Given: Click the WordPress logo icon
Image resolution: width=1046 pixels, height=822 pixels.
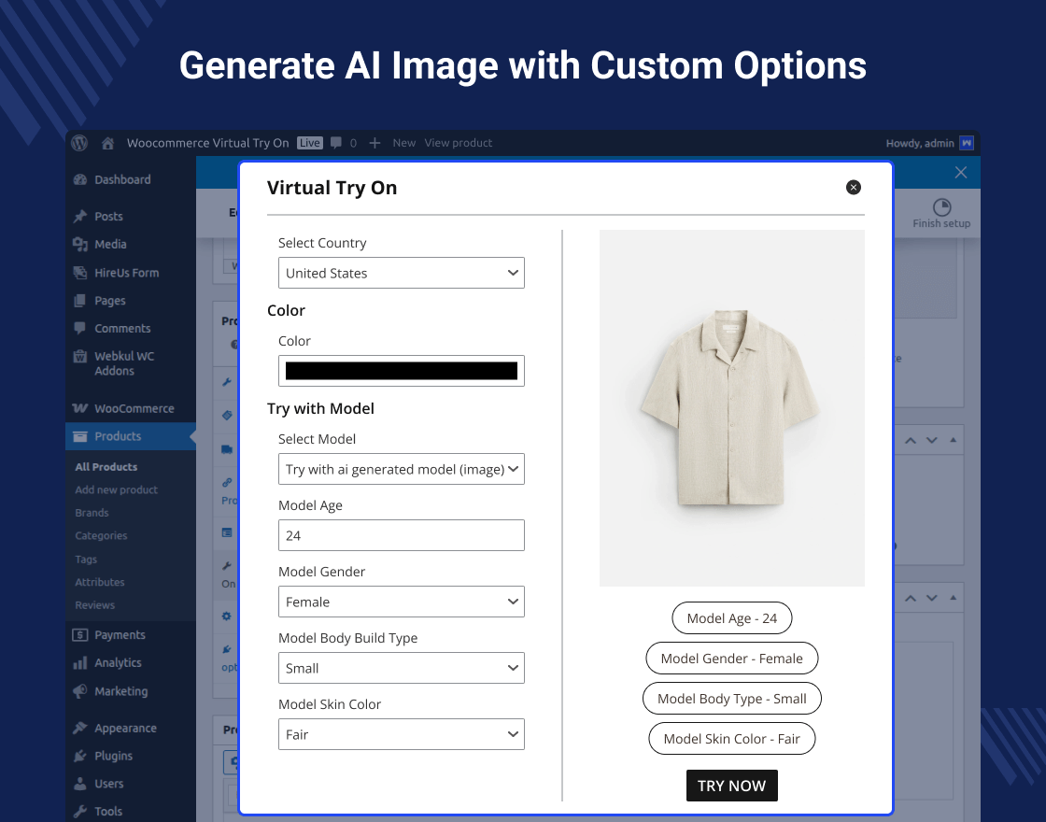Looking at the screenshot, I should point(79,143).
